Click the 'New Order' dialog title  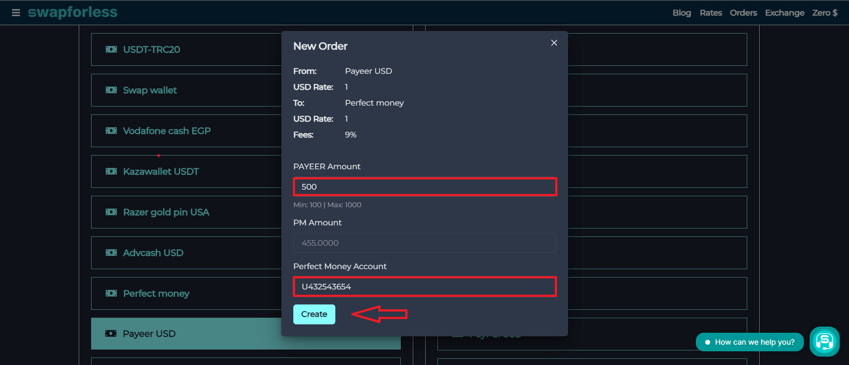point(320,46)
